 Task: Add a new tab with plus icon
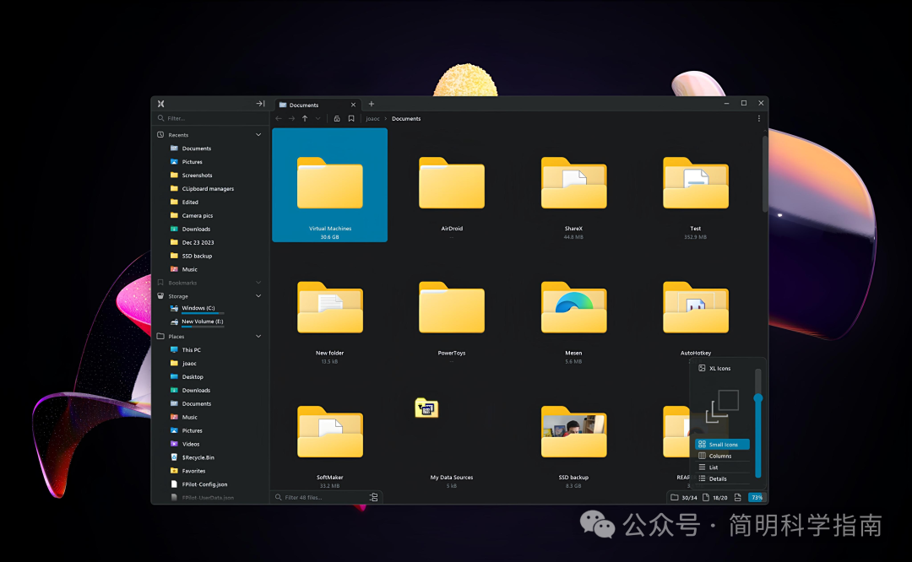pyautogui.click(x=372, y=104)
